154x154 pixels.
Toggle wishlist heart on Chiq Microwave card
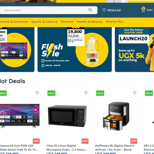[86, 93]
